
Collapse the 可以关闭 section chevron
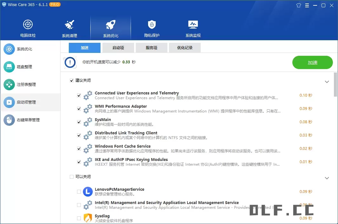tap(327, 178)
